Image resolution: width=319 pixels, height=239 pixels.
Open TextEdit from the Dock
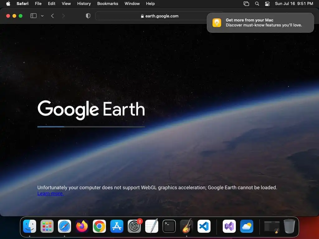[x=152, y=226]
